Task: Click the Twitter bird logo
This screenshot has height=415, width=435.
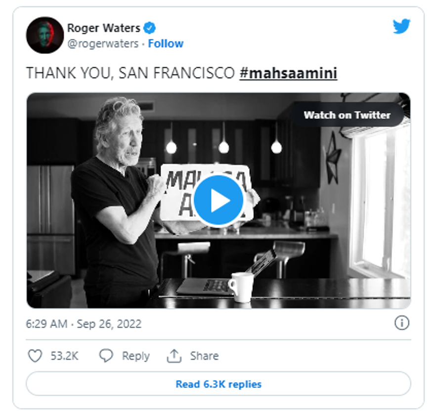Action: [401, 27]
